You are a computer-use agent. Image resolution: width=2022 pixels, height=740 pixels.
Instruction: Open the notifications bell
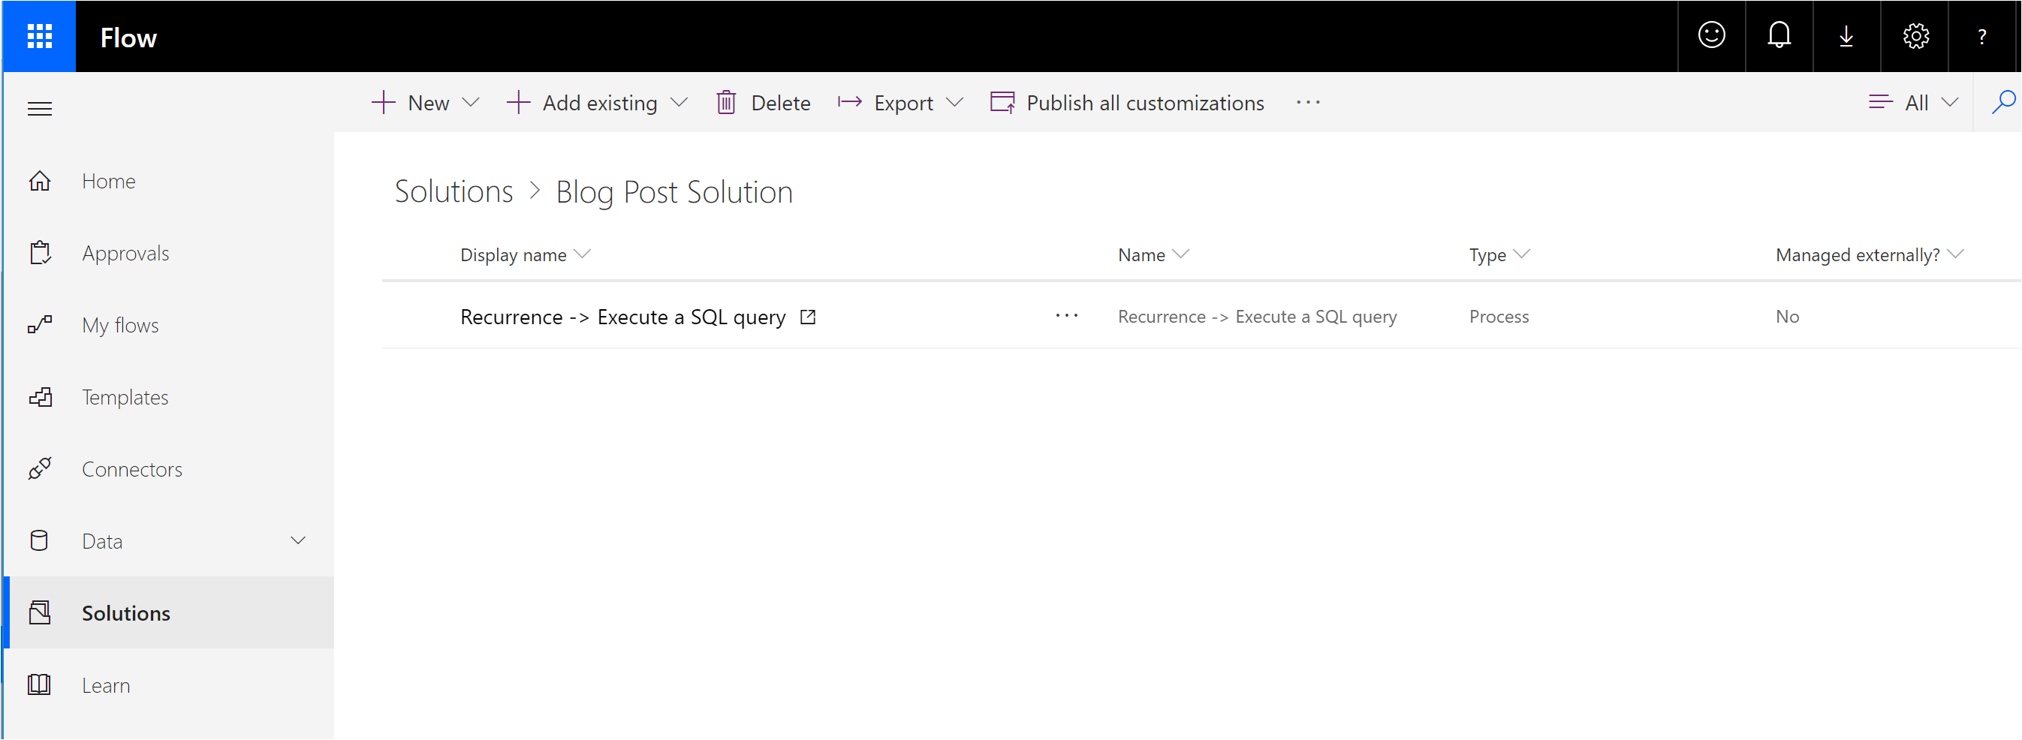[x=1779, y=36]
